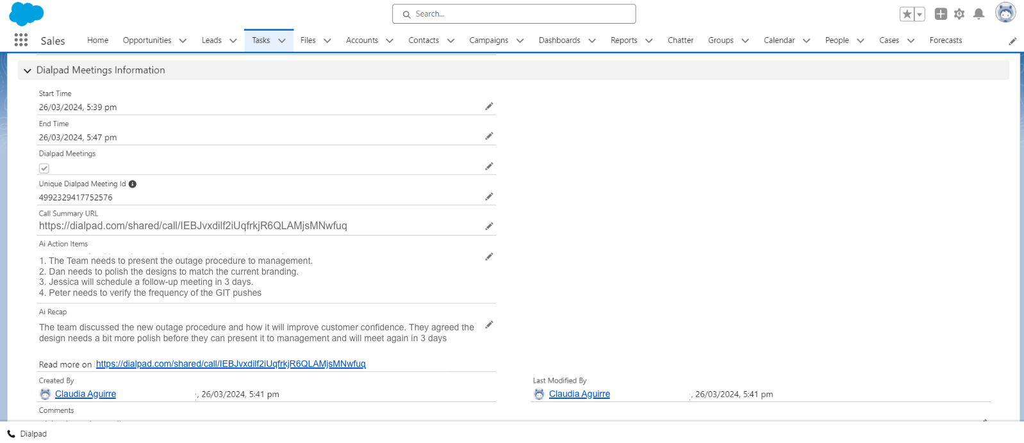Open the Dialpad utility bar item

27,433
